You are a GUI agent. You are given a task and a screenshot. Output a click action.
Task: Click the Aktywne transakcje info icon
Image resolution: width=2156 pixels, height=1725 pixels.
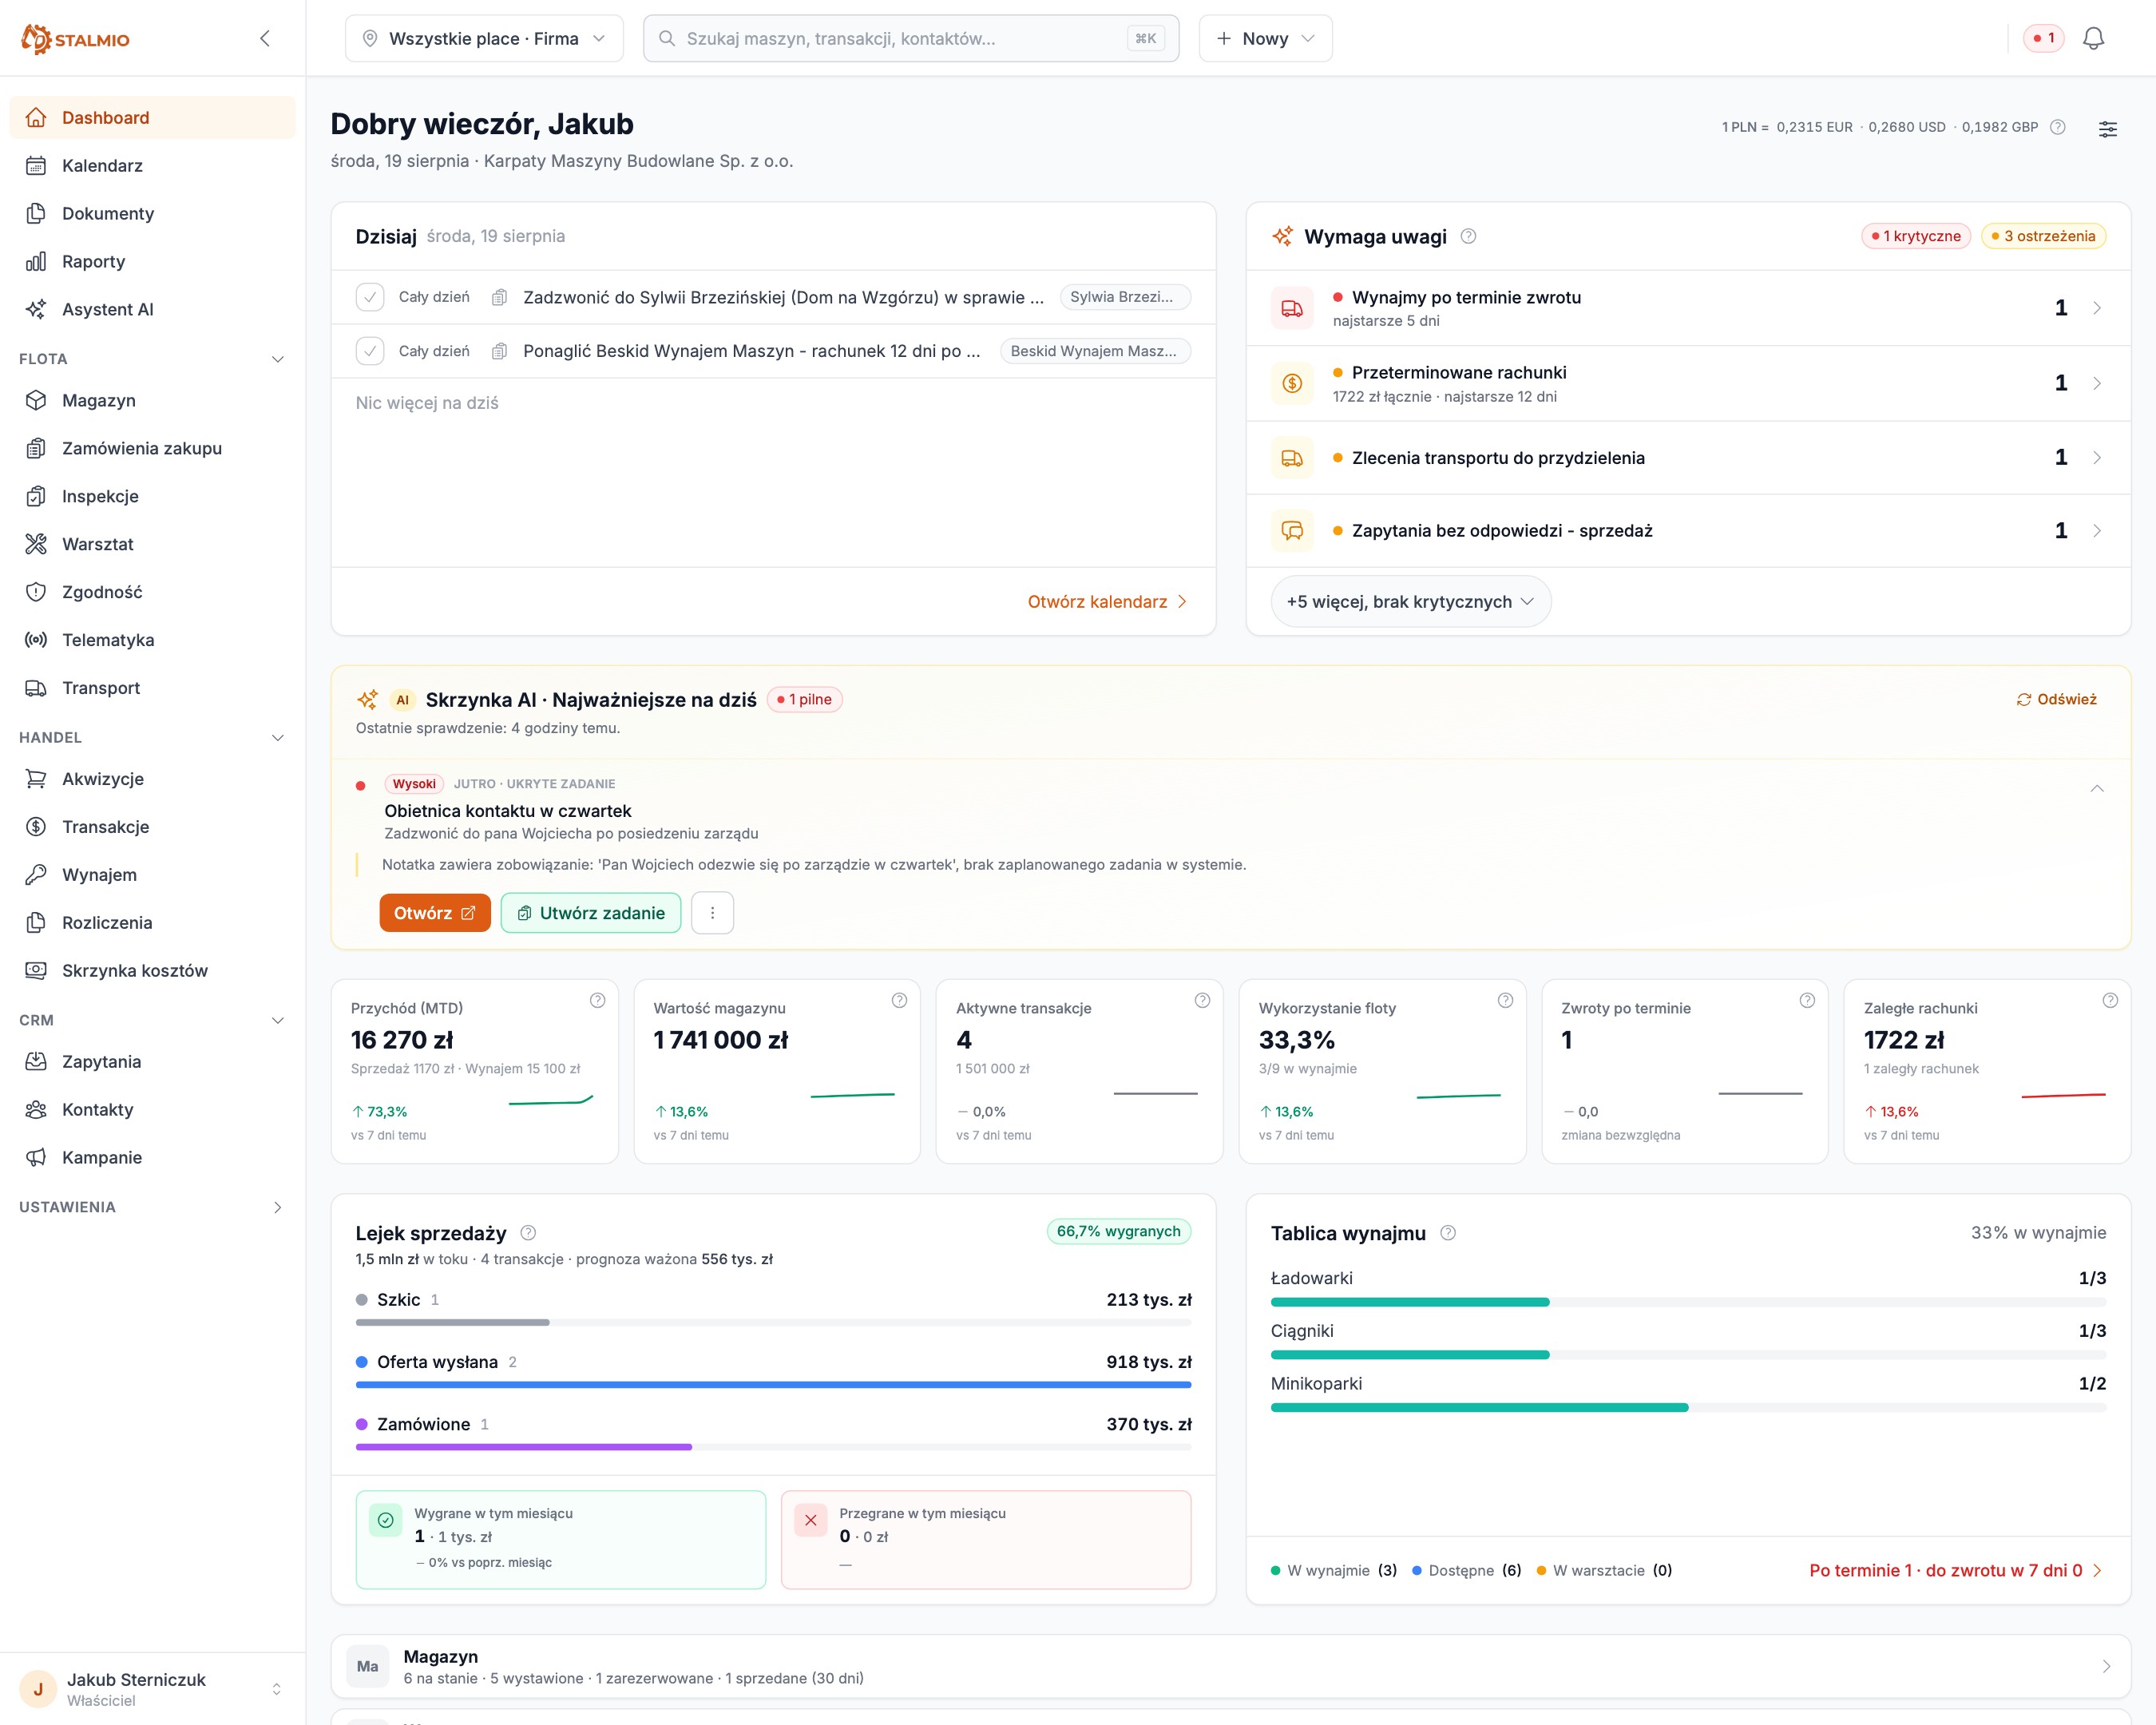click(x=1202, y=1000)
